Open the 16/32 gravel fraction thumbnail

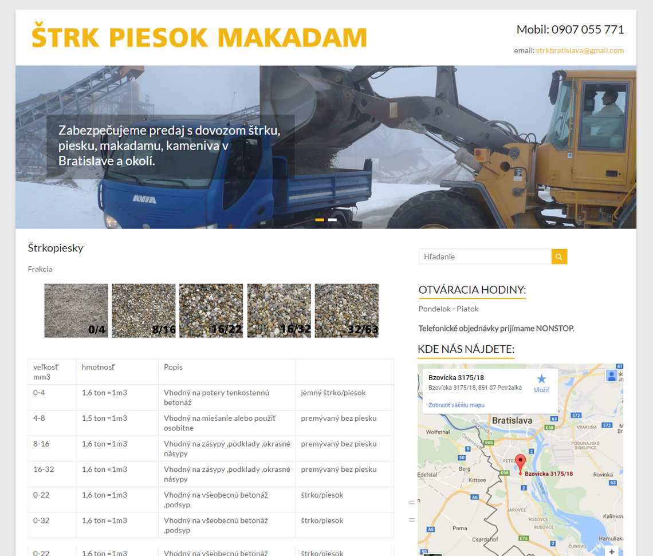tap(279, 310)
